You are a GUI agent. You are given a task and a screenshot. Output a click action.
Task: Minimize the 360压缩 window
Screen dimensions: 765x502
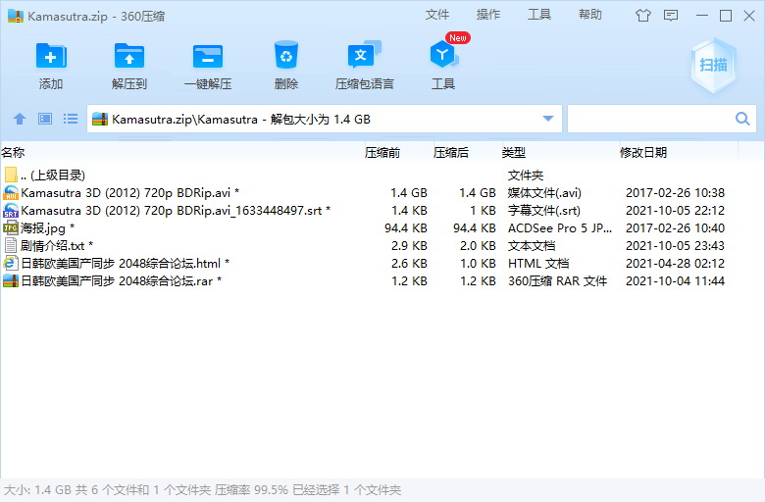click(702, 16)
